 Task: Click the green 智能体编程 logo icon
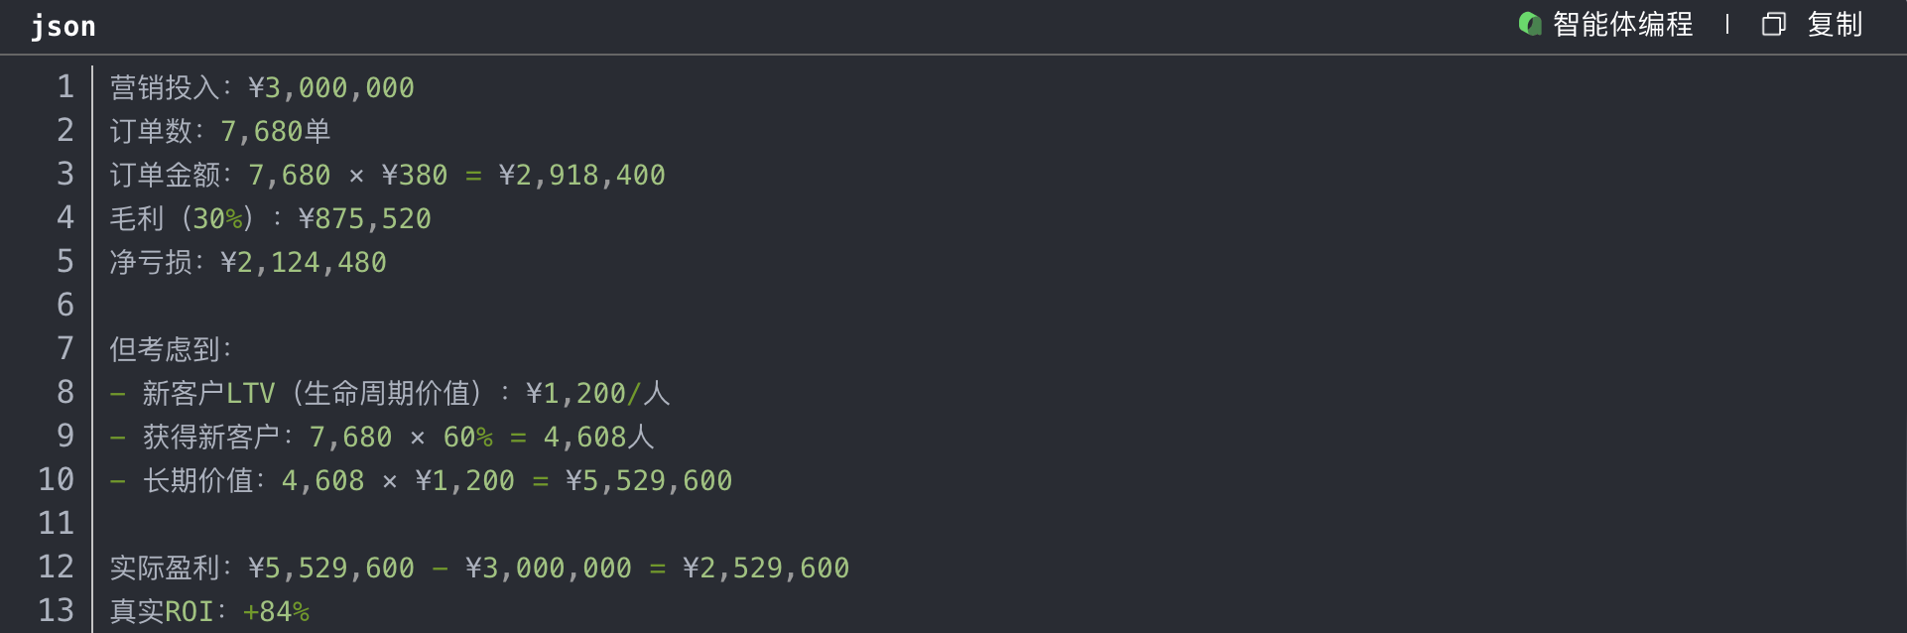(x=1529, y=24)
